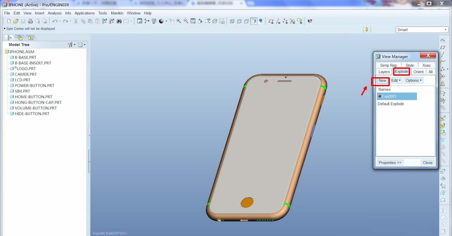Select B-BASE-INSERT.PRT in the tree

pos(31,63)
